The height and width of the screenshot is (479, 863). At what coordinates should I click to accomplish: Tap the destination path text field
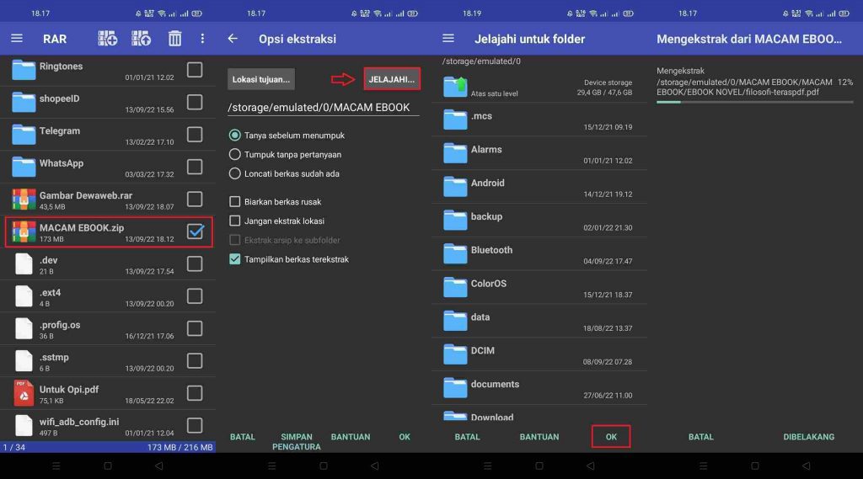pyautogui.click(x=323, y=108)
